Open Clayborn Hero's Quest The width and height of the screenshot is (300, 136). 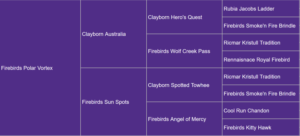(x=175, y=17)
